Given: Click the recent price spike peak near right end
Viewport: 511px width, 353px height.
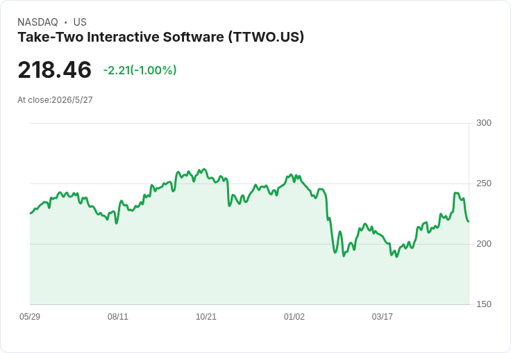Looking at the screenshot, I should tap(456, 193).
